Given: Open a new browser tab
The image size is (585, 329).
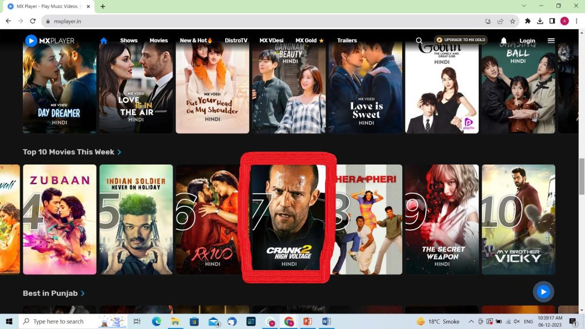Looking at the screenshot, I should coord(103,6).
